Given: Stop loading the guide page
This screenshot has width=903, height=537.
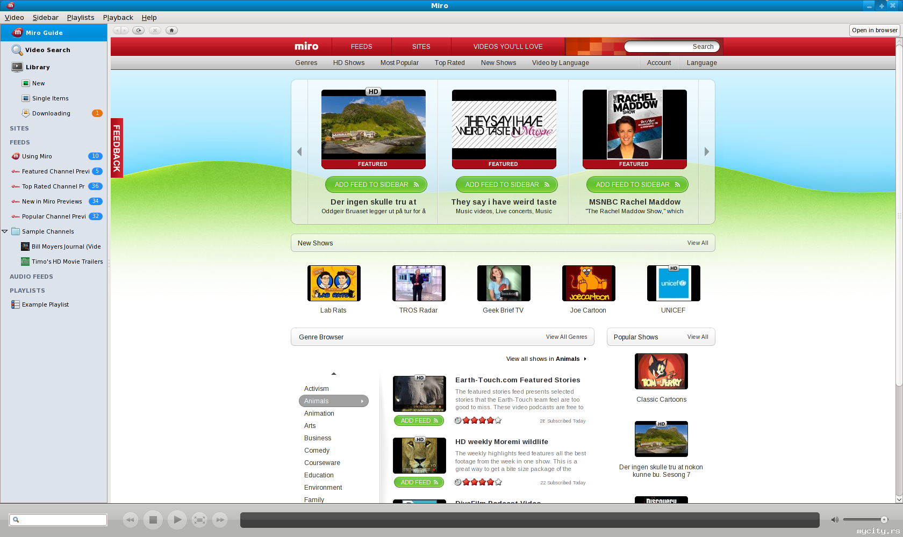Looking at the screenshot, I should tap(155, 30).
